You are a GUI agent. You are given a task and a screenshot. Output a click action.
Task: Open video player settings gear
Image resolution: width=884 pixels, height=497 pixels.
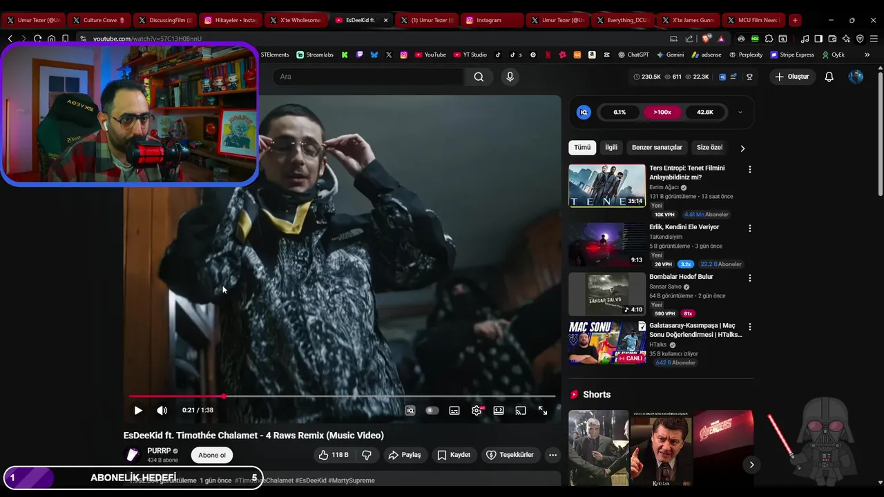point(477,410)
